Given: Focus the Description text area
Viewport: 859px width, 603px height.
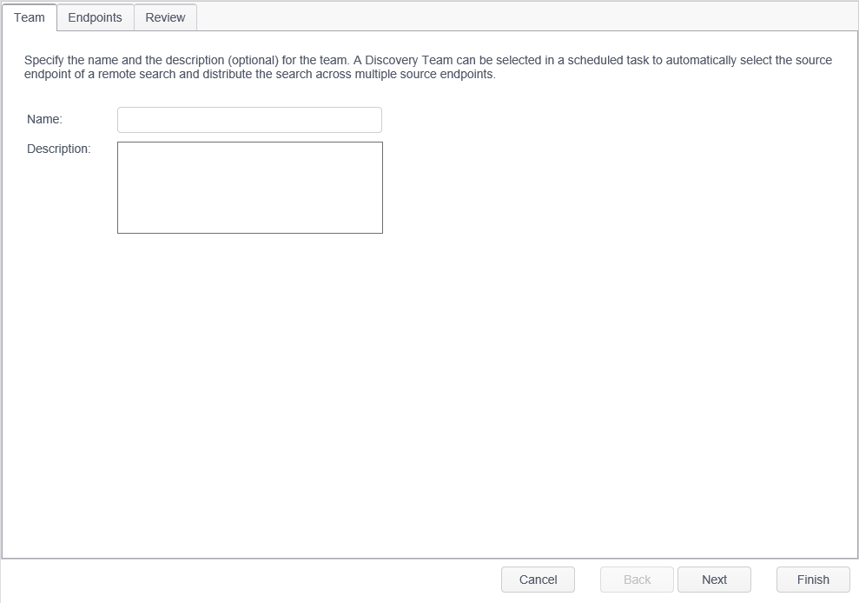Looking at the screenshot, I should tap(249, 188).
